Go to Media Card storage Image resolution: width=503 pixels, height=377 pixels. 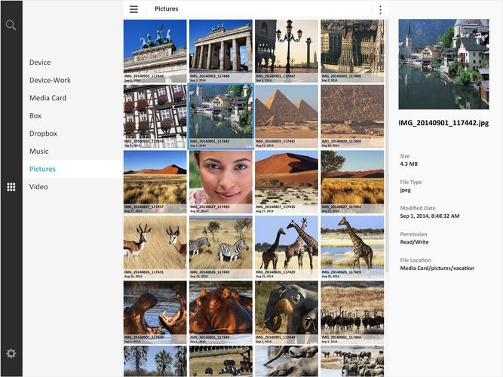48,98
